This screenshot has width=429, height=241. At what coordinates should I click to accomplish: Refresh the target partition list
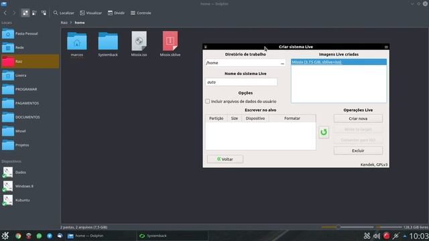click(x=324, y=133)
